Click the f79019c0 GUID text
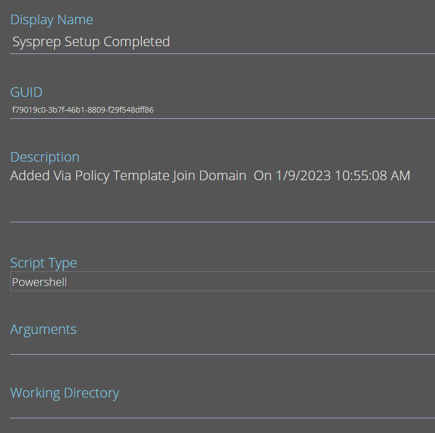The image size is (435, 433). [x=83, y=110]
